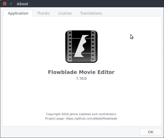164x138 pixels.
Task: Click the version number 1.10.0
Action: pos(81,78)
